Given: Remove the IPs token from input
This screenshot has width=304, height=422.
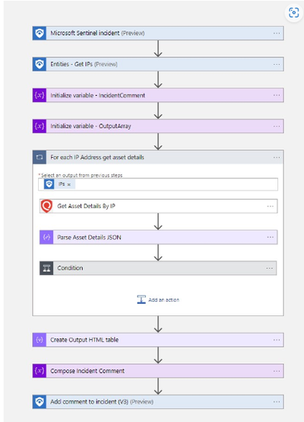Looking at the screenshot, I should pos(69,184).
